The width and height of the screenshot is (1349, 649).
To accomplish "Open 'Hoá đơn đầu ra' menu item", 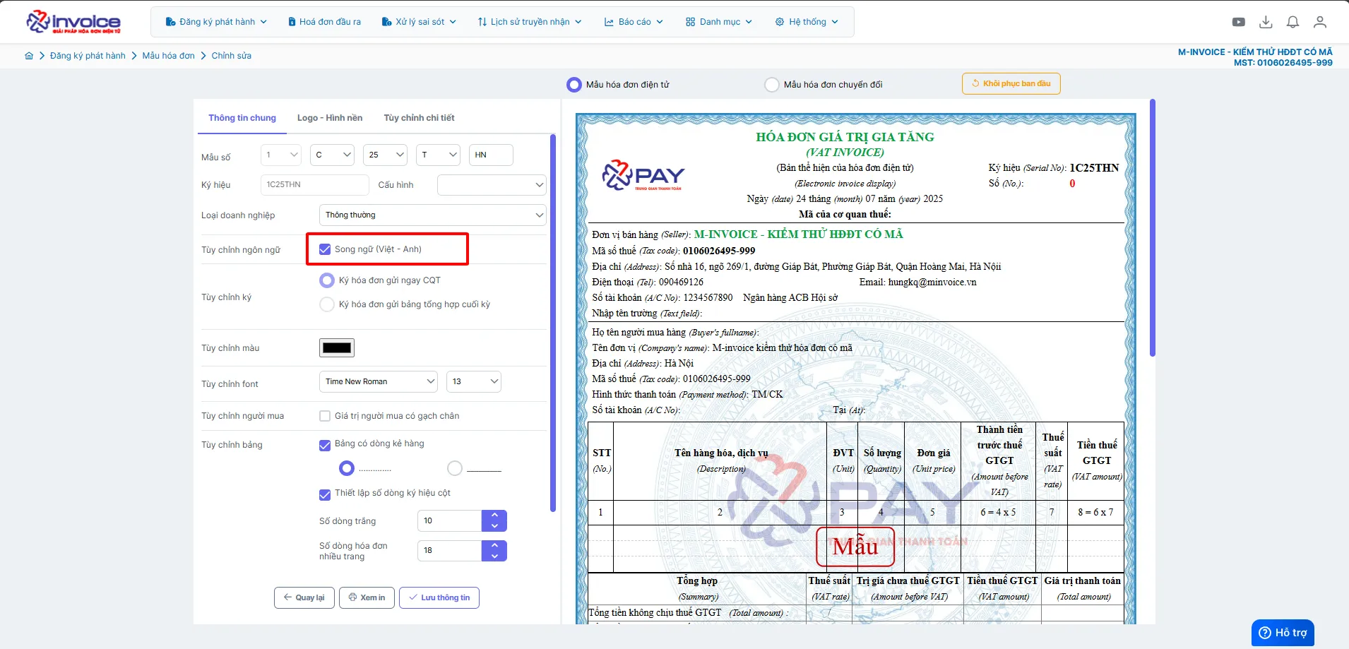I will tap(324, 22).
